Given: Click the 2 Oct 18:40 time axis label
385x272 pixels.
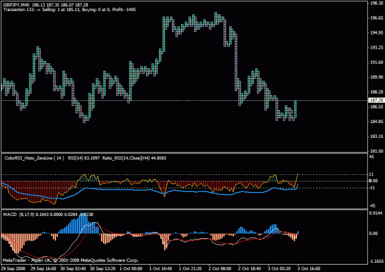Looking at the screenshot, I should (x=249, y=268).
